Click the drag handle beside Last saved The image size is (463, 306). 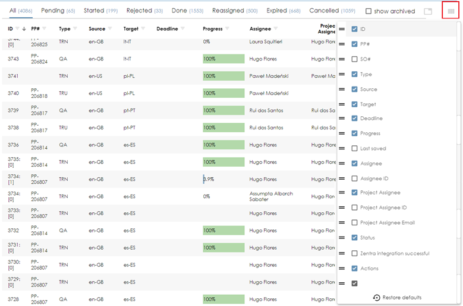pos(342,148)
